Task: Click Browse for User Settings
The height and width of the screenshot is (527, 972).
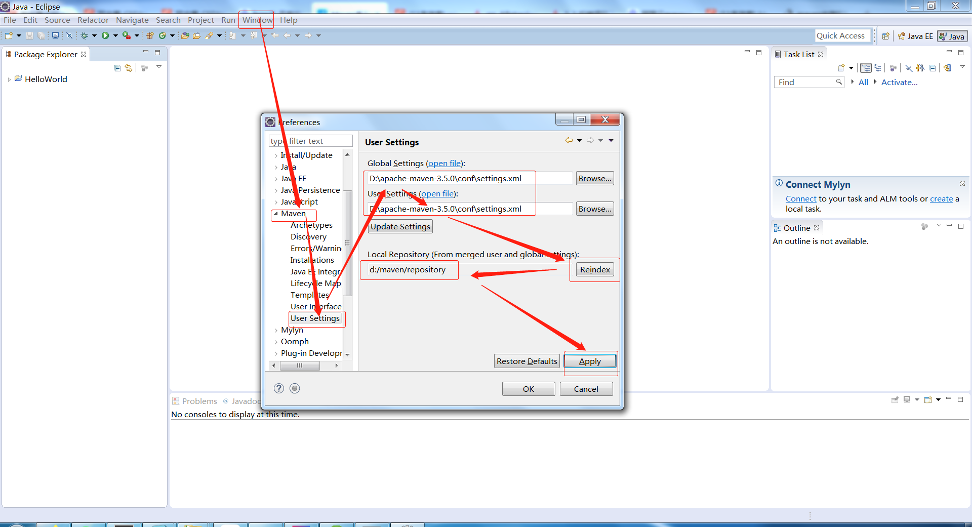Action: click(x=595, y=209)
